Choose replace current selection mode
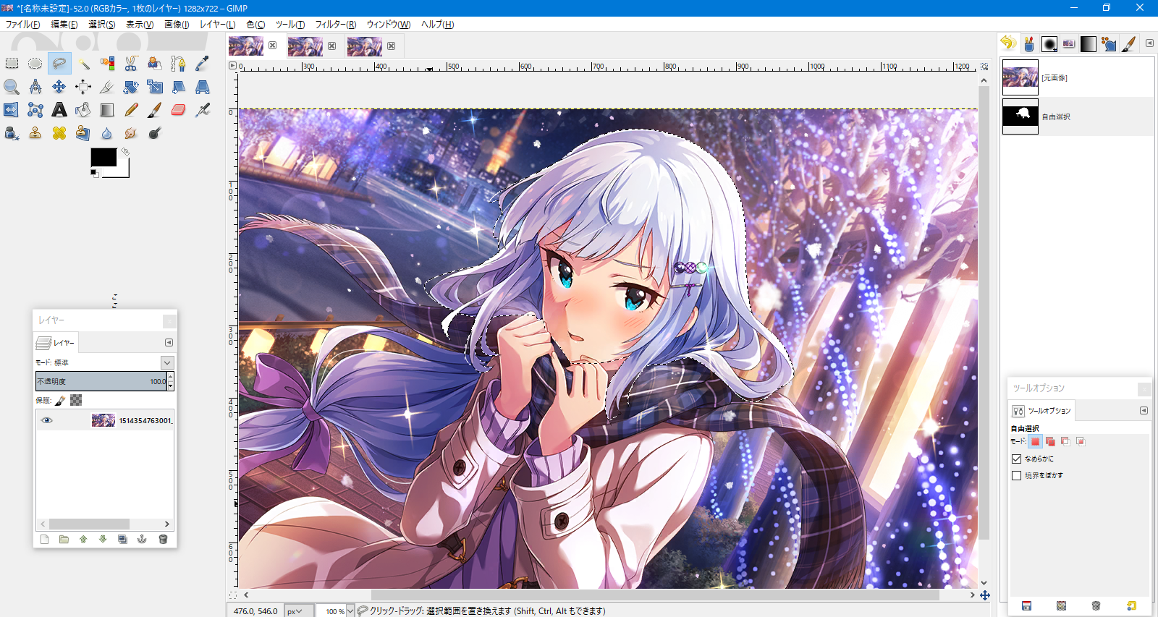 (1035, 441)
